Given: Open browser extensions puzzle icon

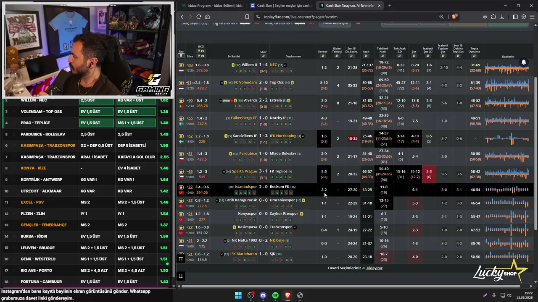Looking at the screenshot, I should [x=493, y=17].
